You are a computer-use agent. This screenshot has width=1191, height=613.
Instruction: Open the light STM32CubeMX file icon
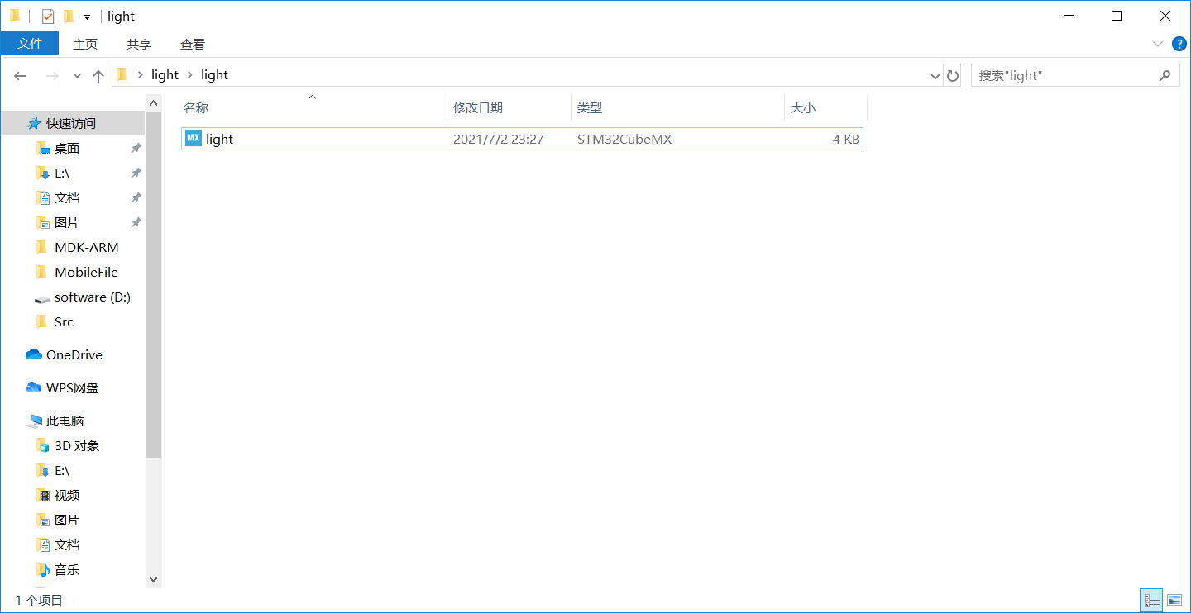(193, 139)
